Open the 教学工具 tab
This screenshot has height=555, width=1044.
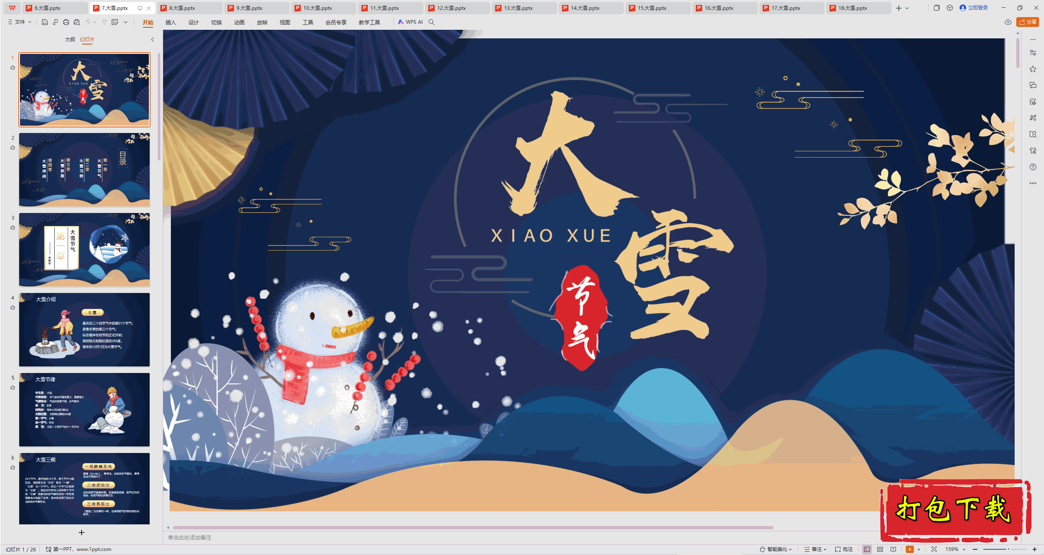click(369, 22)
